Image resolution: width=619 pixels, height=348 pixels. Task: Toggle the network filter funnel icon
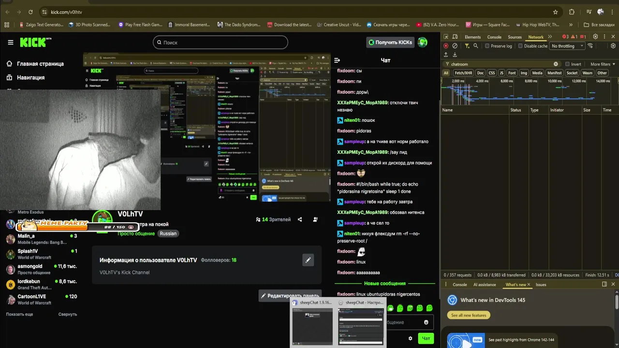(x=467, y=46)
